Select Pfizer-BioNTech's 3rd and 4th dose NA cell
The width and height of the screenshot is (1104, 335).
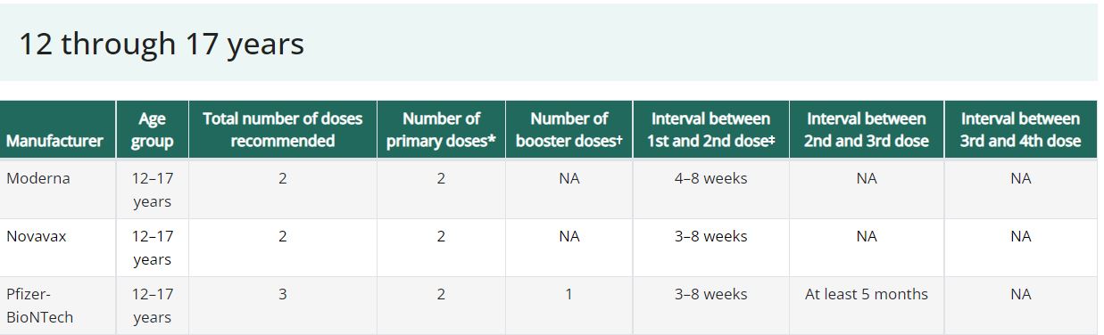1020,306
